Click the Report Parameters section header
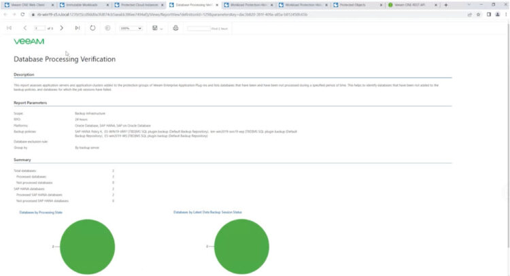Screen dimensions: 510x276 (x=30, y=103)
